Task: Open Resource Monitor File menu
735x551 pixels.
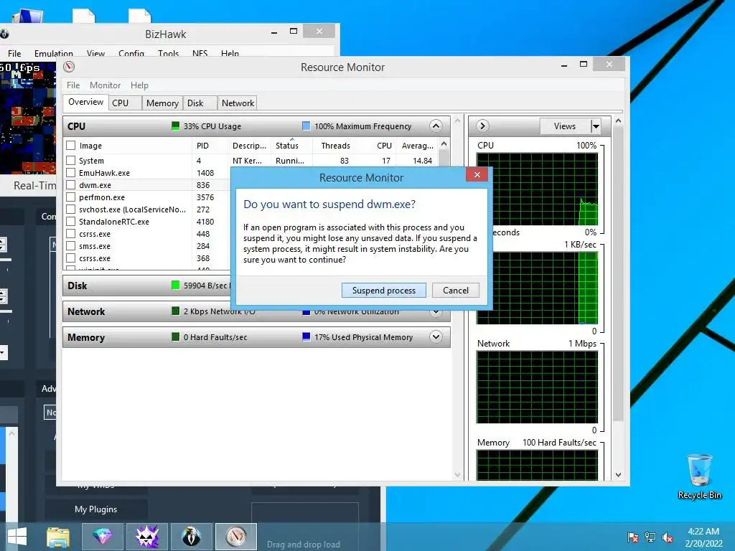Action: pos(73,85)
